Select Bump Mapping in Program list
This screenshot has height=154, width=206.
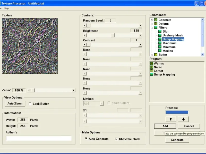(x=164, y=75)
